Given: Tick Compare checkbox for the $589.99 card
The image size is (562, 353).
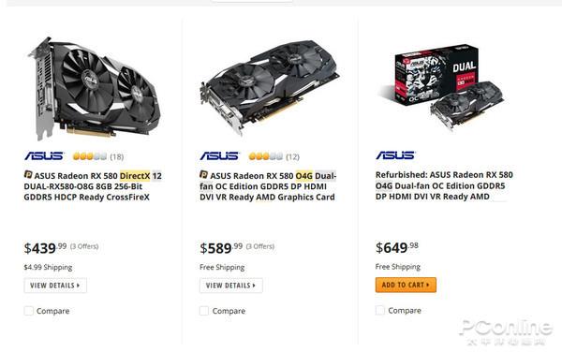Looking at the screenshot, I should tap(204, 311).
